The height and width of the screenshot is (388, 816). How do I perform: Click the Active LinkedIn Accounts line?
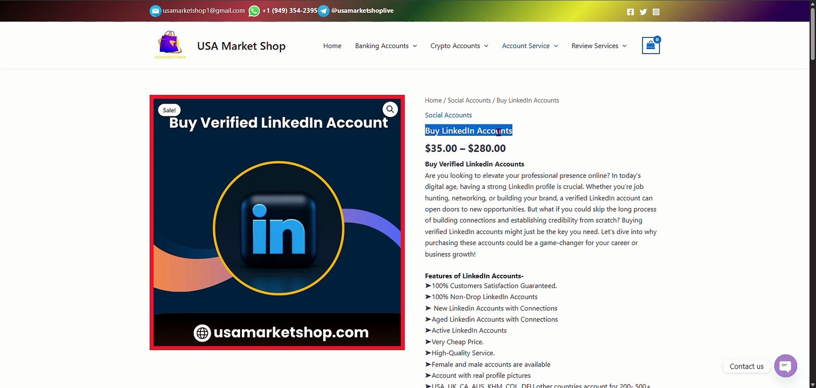466,331
